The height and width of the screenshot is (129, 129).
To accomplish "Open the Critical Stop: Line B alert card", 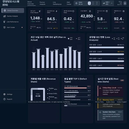I will click(x=110, y=91).
